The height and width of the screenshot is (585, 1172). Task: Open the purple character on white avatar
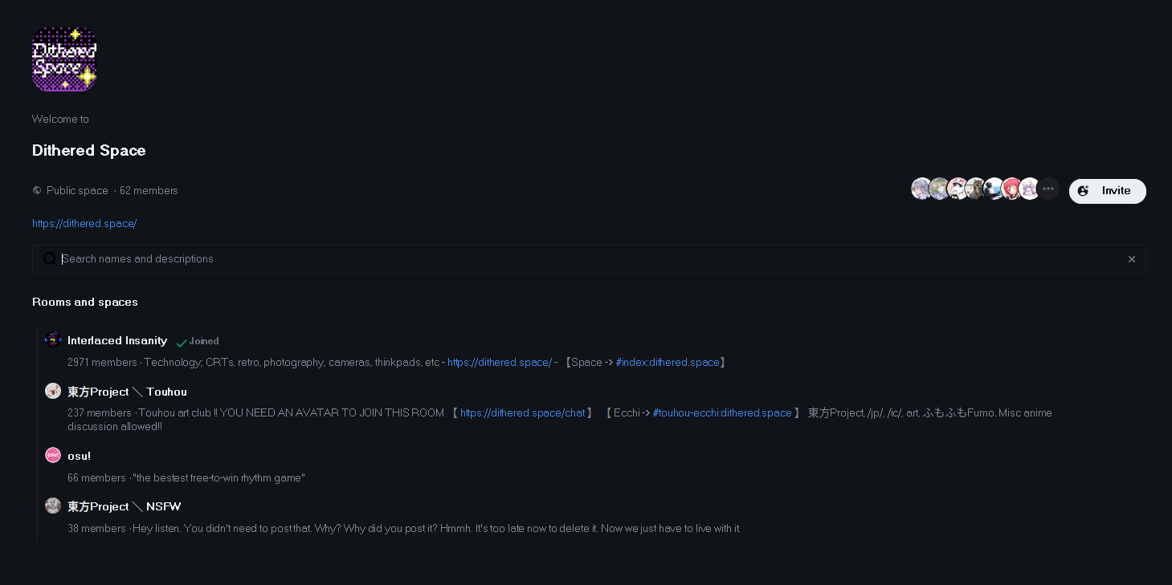(x=1030, y=189)
